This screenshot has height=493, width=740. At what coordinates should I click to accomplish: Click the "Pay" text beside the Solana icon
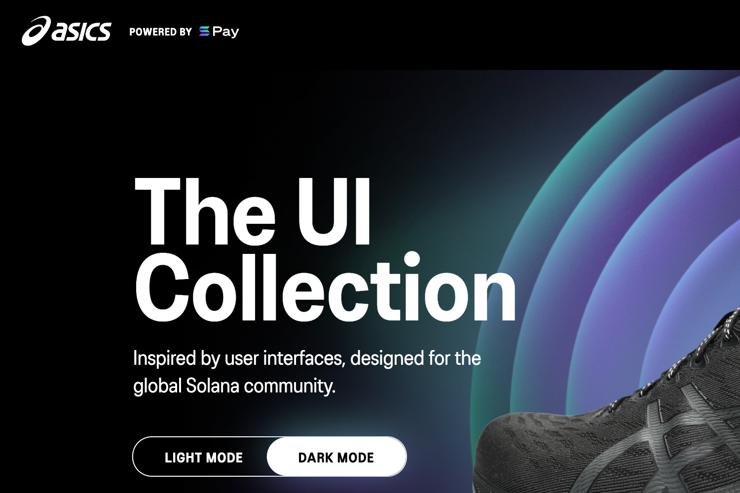tap(225, 32)
